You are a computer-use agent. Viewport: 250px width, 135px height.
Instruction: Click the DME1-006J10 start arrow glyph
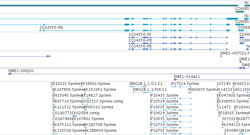pos(10,74)
